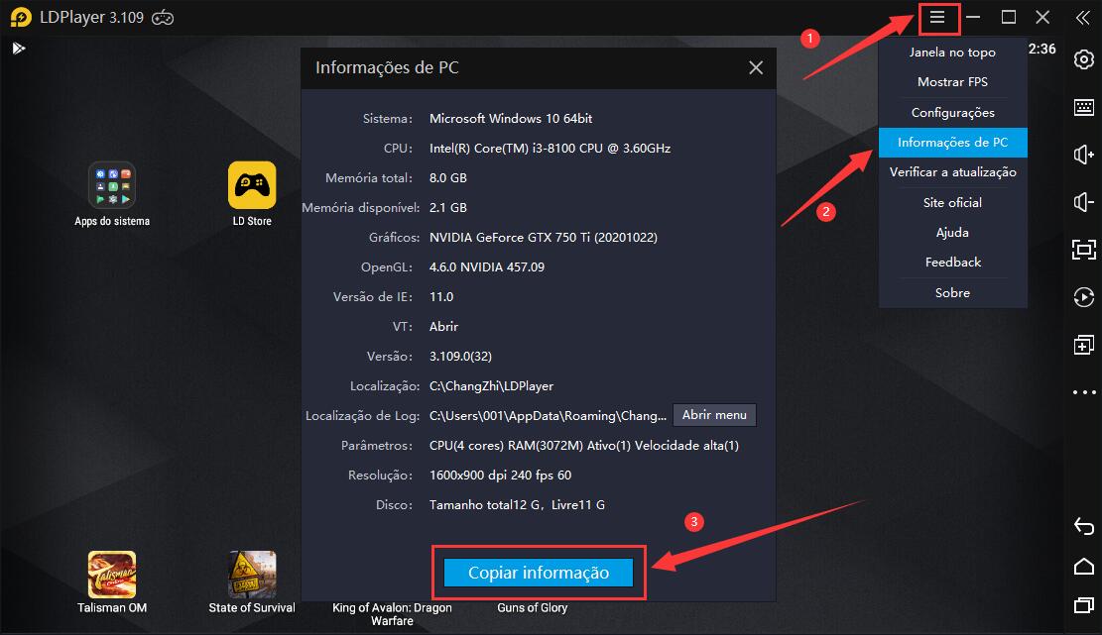Screen dimensions: 1102x635
Task: Click the VT value Abrir
Action: point(443,326)
